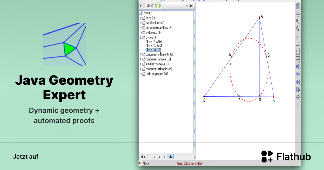Expand the congruent angles (13) node
324x170 pixels.
[x=141, y=59]
